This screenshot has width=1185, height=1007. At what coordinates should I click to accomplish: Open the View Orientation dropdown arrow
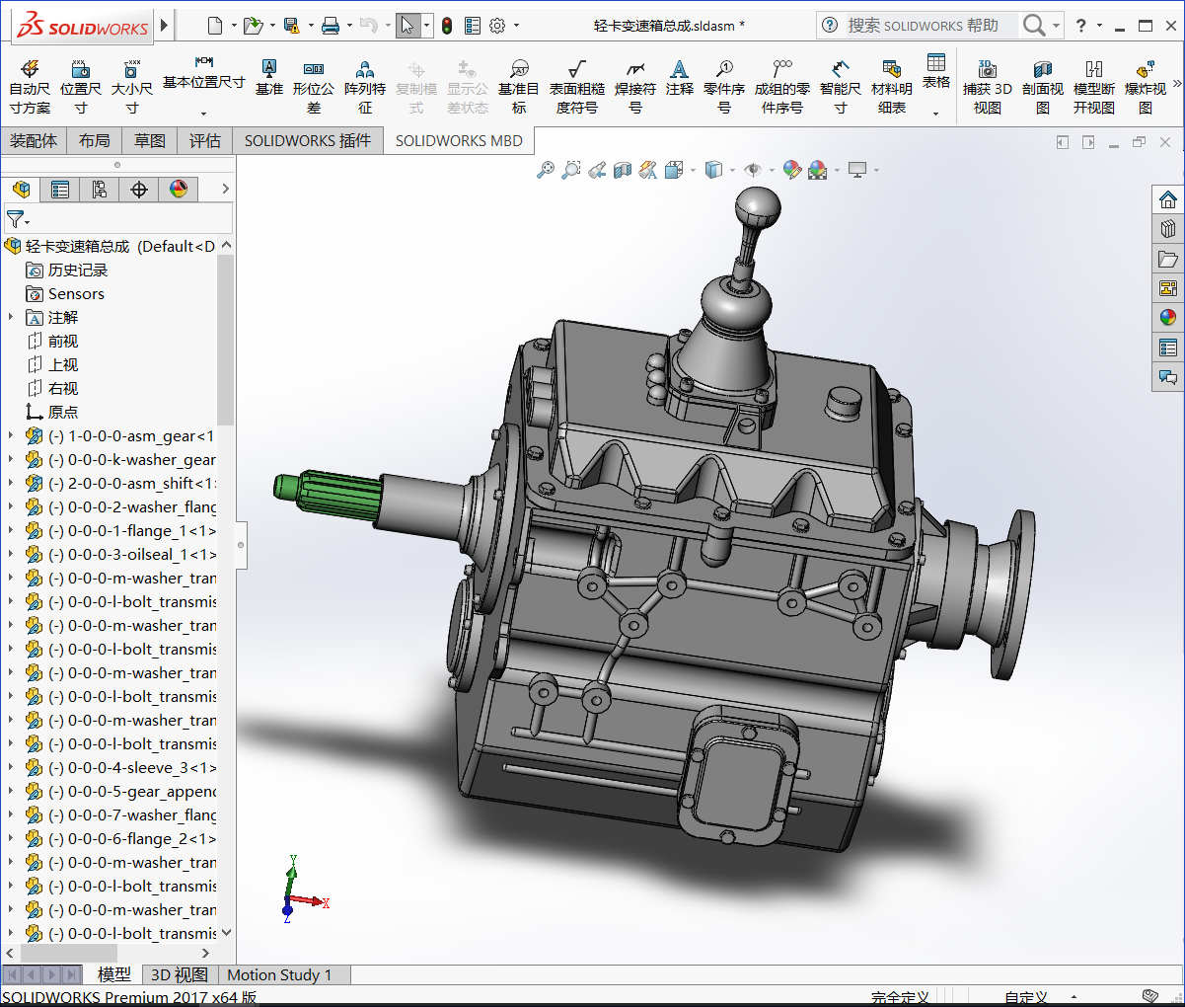693,170
